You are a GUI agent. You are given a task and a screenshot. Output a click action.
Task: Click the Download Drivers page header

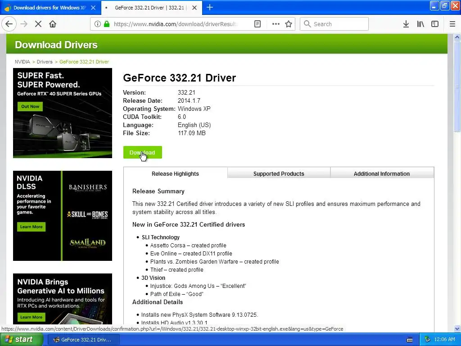[x=56, y=45]
